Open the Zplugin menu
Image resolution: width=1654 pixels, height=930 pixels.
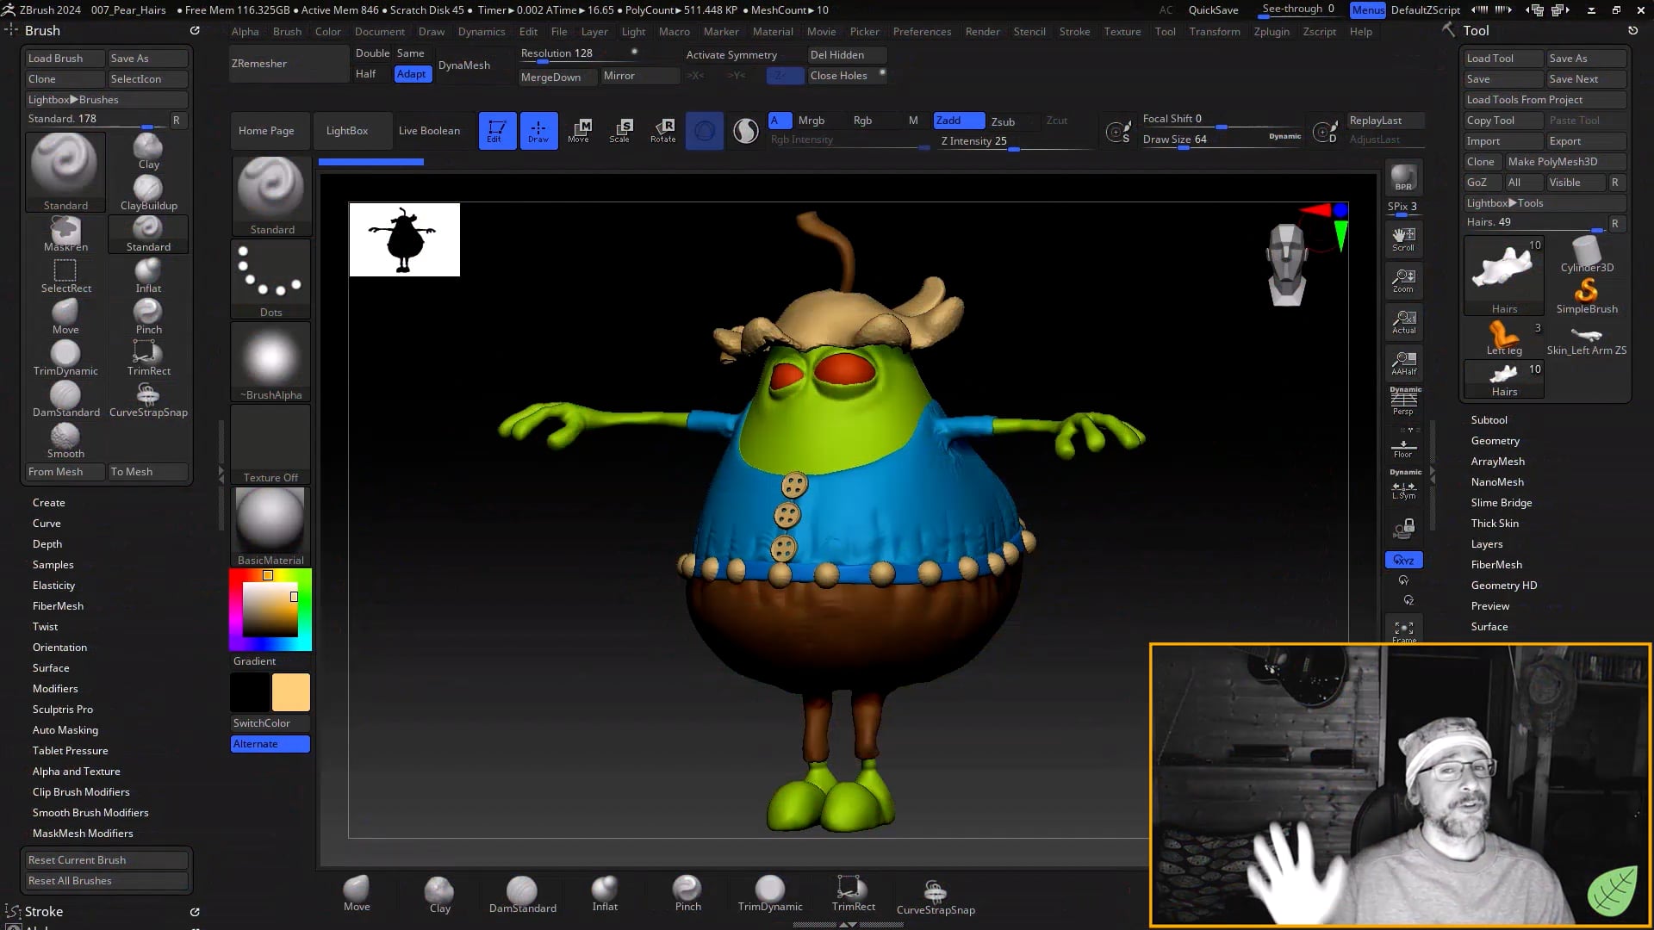tap(1271, 32)
